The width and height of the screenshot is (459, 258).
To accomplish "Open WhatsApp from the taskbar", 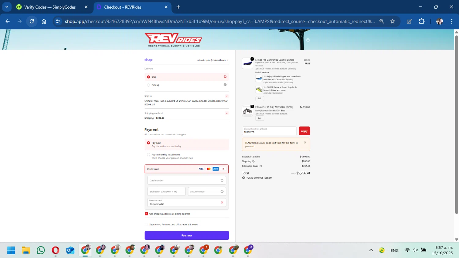I will tap(41, 250).
